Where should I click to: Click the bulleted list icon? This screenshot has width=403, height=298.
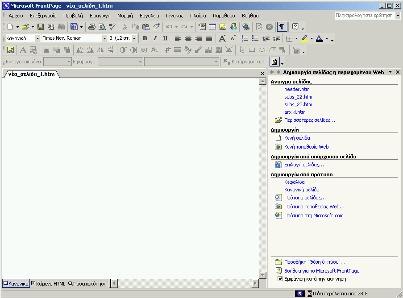255,38
